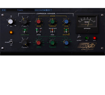This screenshot has height=95, width=105.
Task: Select the B state button
Action: coord(49,10)
